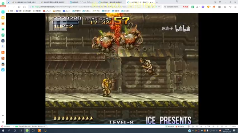Open the light blue letter sidebar icon

point(3,70)
